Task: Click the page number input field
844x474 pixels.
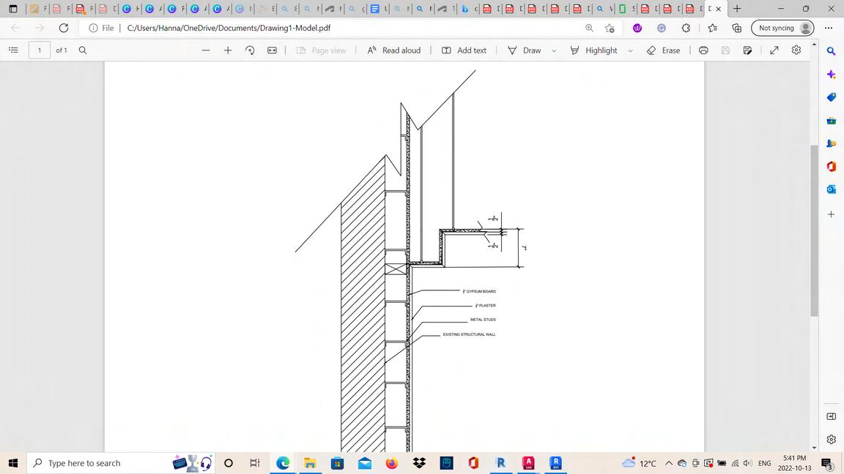Action: tap(40, 50)
